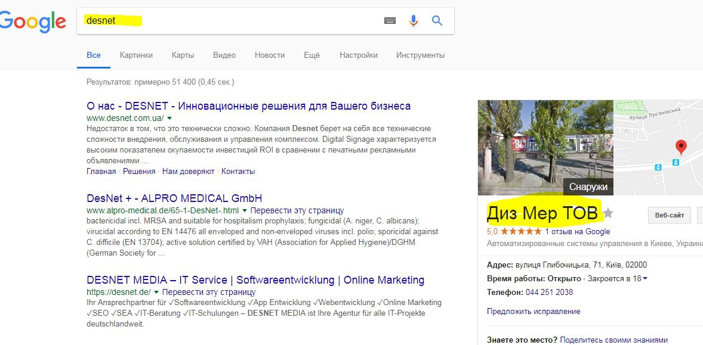Open Инструменты search tools
This screenshot has height=345, width=703.
[421, 55]
